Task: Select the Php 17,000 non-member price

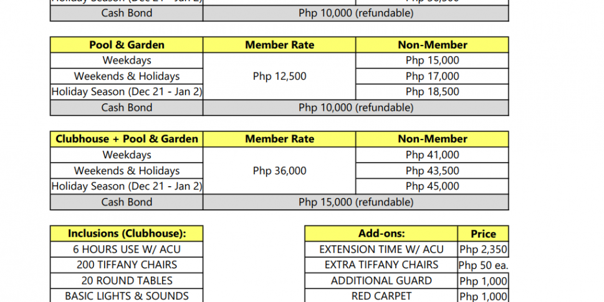Action: 432,77
